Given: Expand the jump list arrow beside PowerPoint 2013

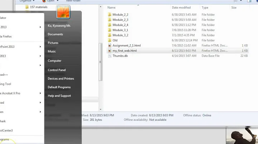Looking at the screenshot, I should [40, 47].
